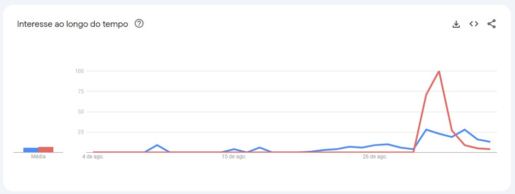Click 'Interesse ao longo do tempo' title
The height and width of the screenshot is (194, 515).
73,24
